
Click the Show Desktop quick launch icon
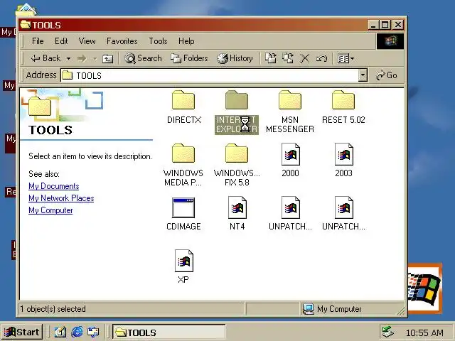pos(60,332)
